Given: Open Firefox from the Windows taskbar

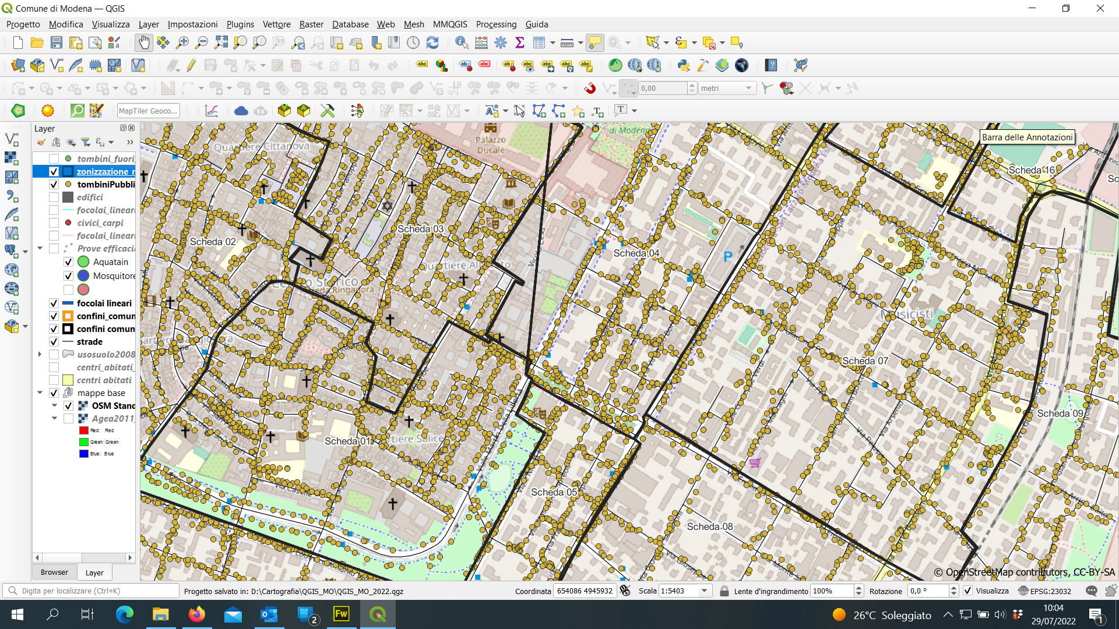Looking at the screenshot, I should 196,614.
